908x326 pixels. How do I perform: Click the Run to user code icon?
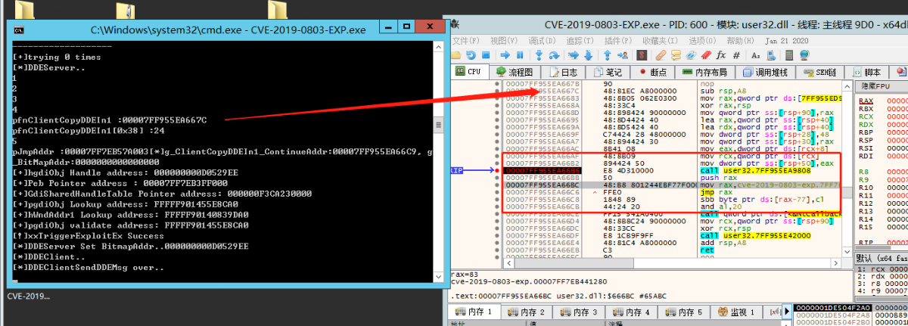click(x=622, y=54)
